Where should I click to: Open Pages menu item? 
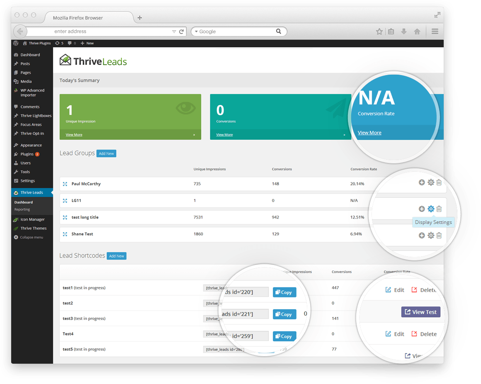pyautogui.click(x=26, y=73)
